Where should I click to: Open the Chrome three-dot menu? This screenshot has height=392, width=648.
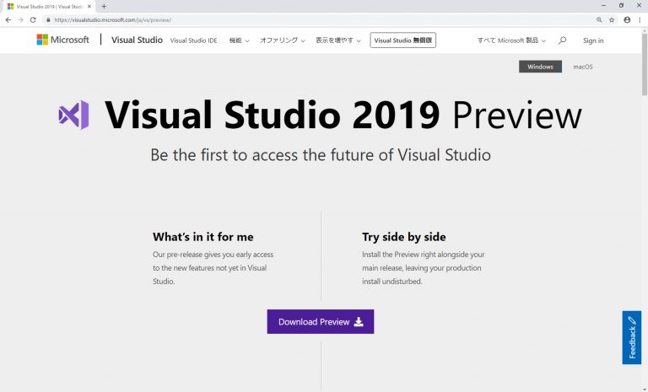tap(640, 20)
